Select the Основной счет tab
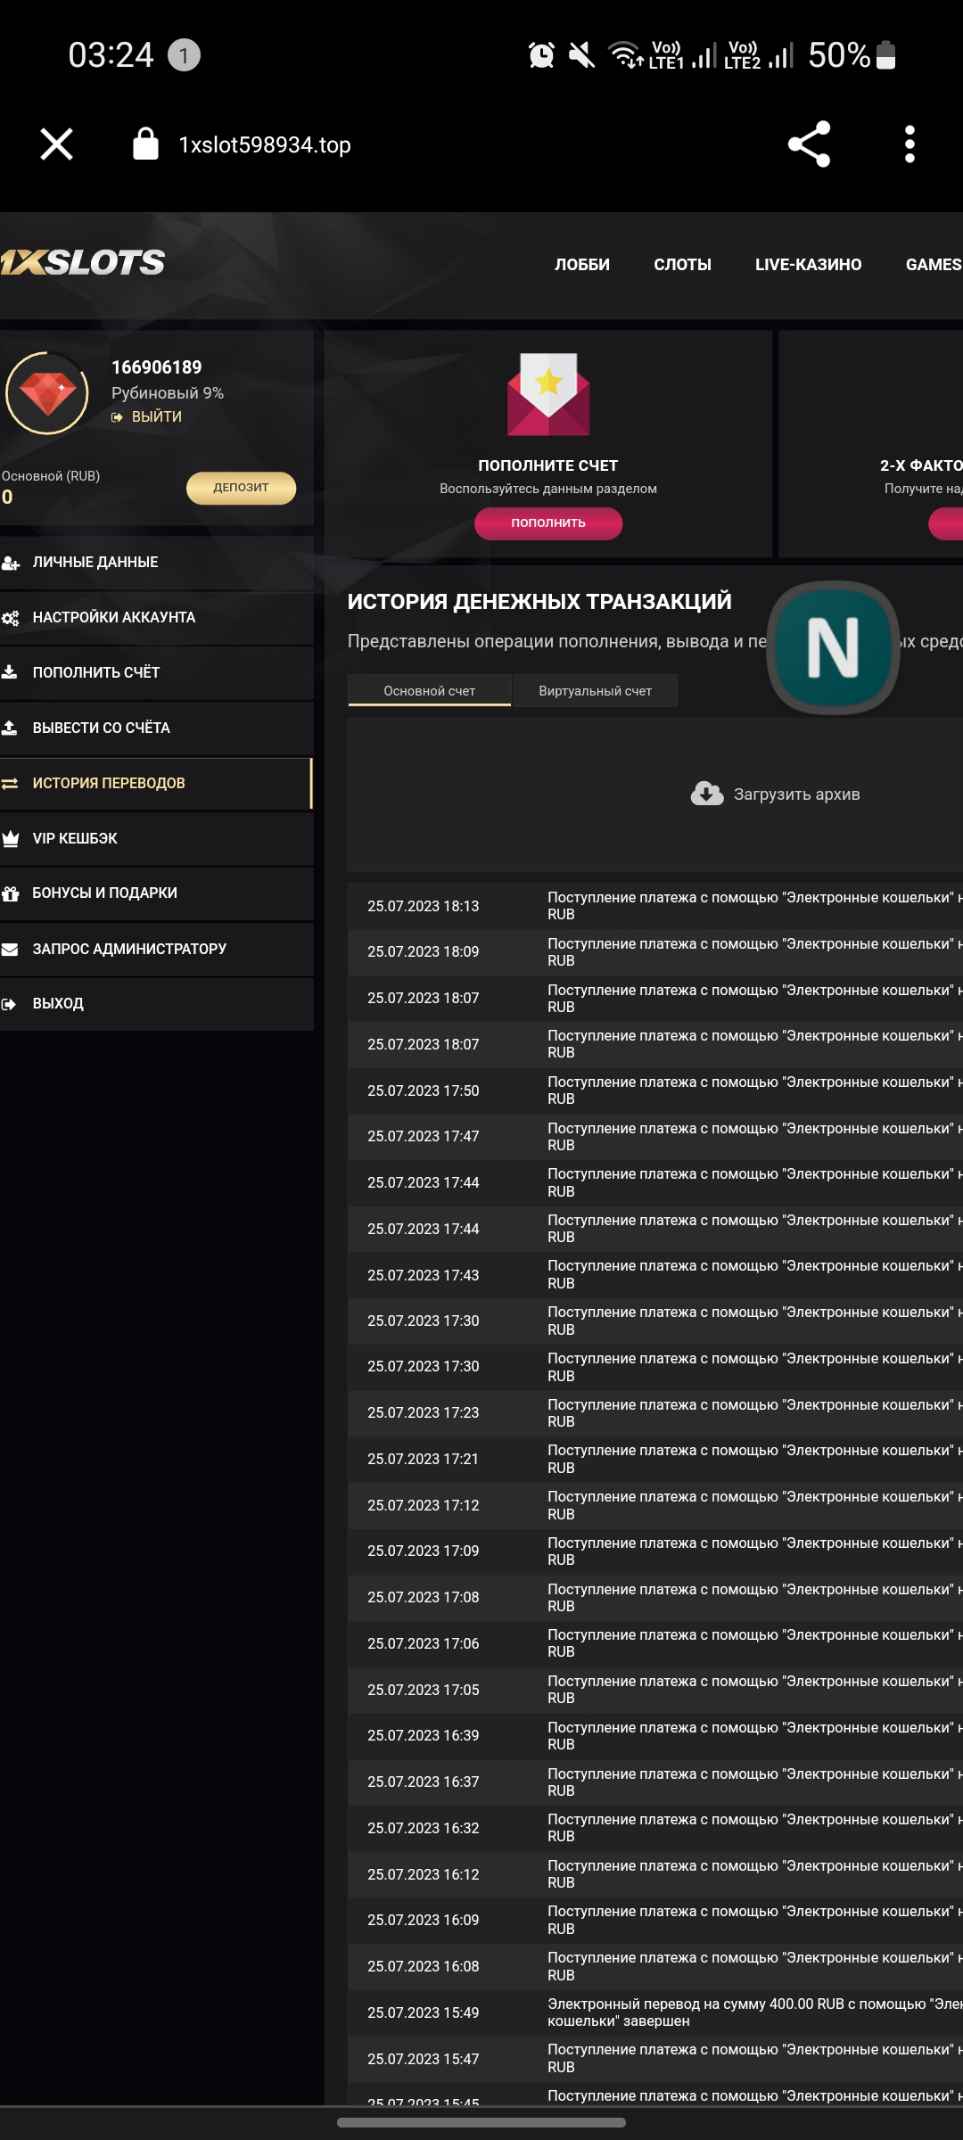 (x=429, y=691)
